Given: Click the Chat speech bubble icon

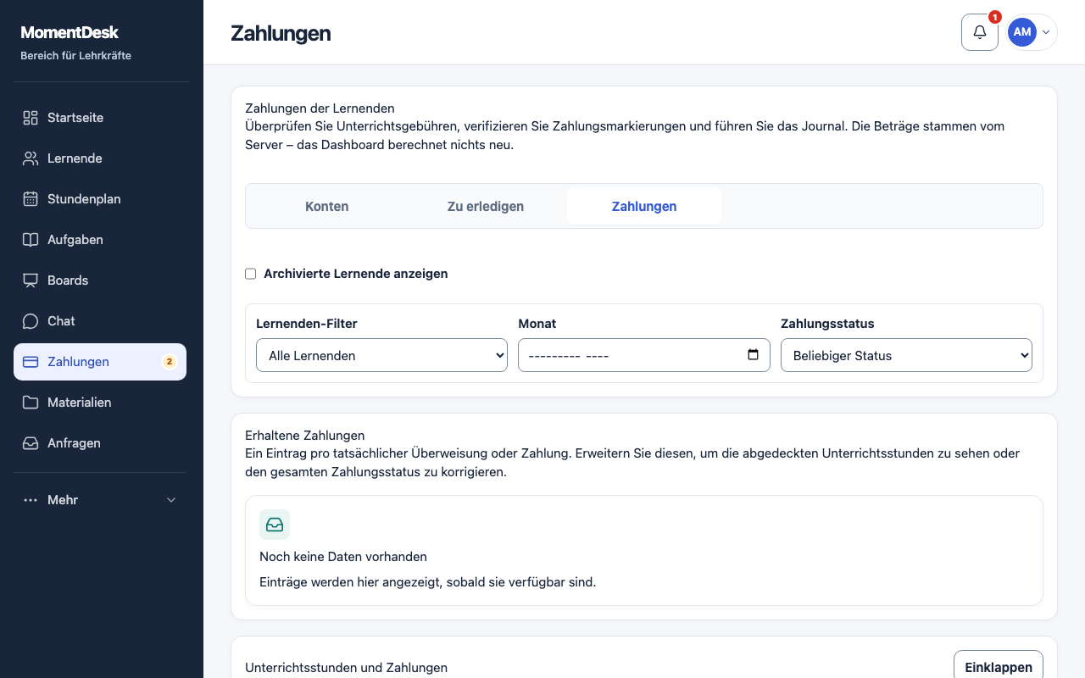Looking at the screenshot, I should (31, 321).
